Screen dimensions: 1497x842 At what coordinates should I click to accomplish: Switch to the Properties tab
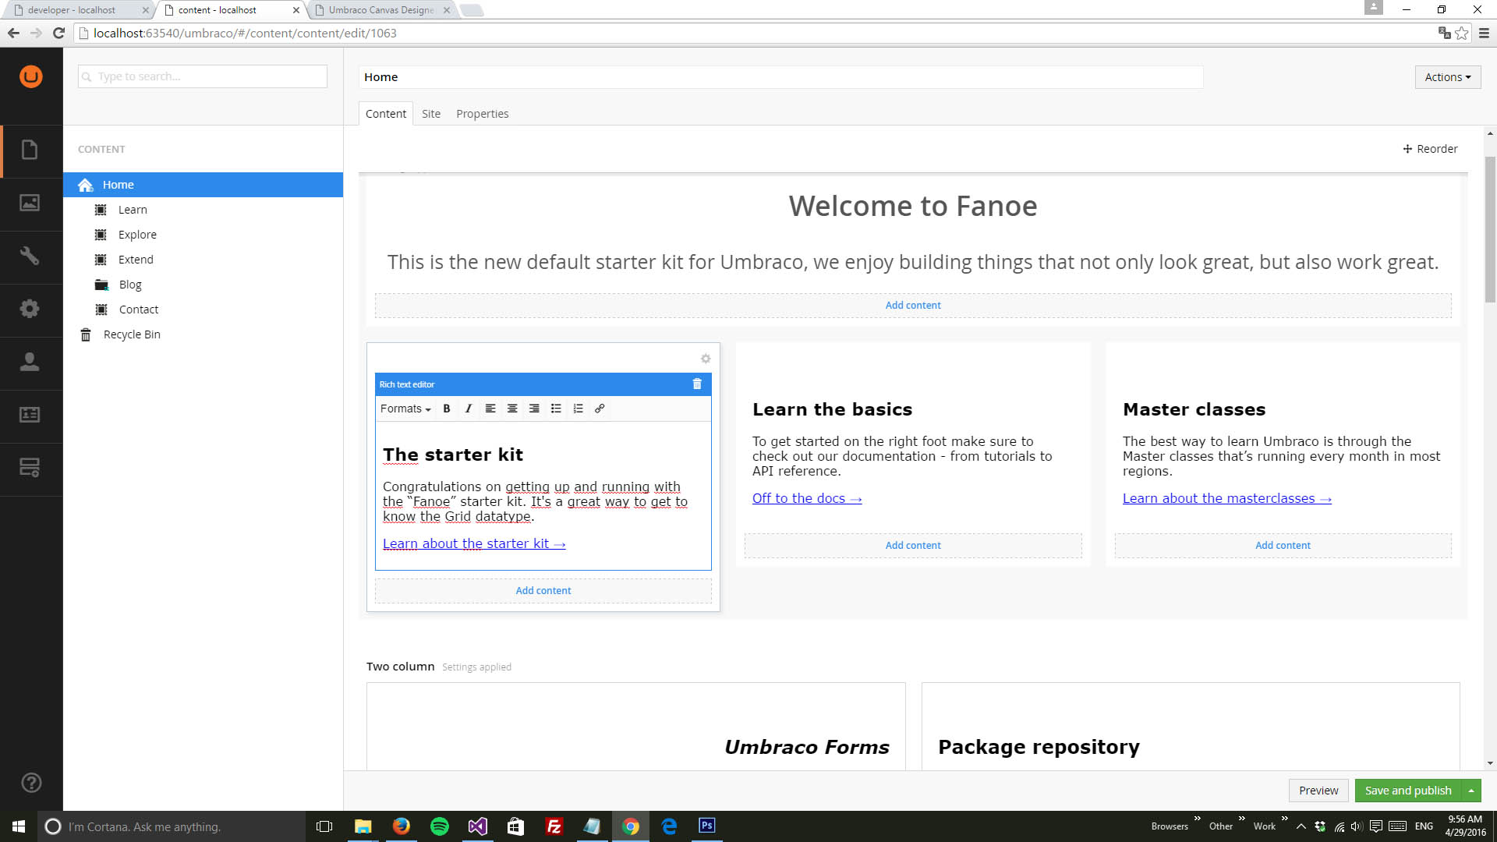pyautogui.click(x=482, y=114)
